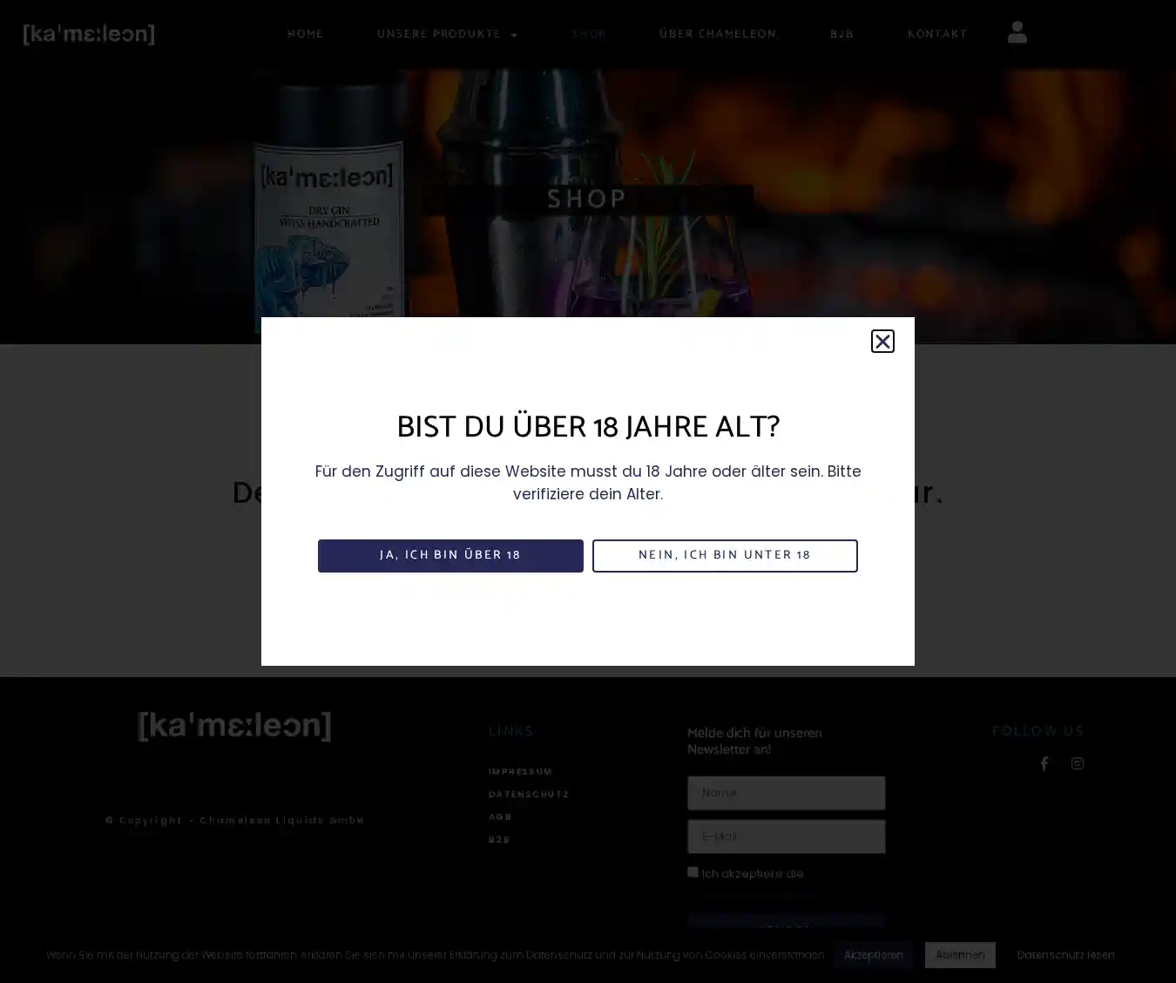The width and height of the screenshot is (1176, 983).
Task: Click the kameleon logo in footer
Action: 234,726
